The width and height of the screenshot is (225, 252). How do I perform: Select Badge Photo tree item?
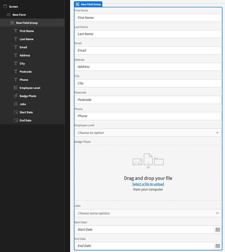(x=32, y=96)
